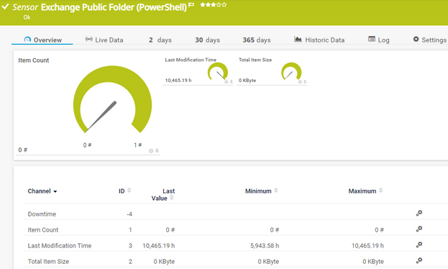Click the 10,465.19 h maximum value in table
448x269 pixels.
367,245
